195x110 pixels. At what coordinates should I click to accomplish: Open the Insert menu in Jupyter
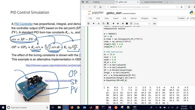(x=116, y=18)
